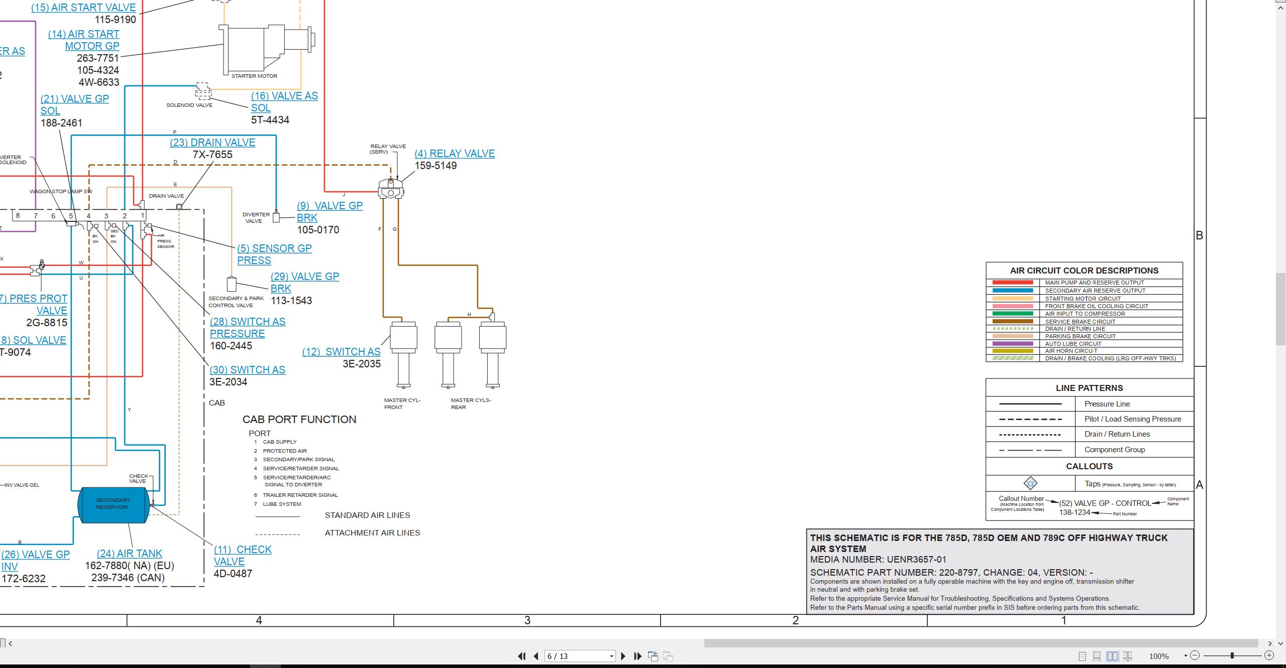Click the 'LINE PATTERNS' heading
This screenshot has width=1286, height=668.
(x=1089, y=388)
